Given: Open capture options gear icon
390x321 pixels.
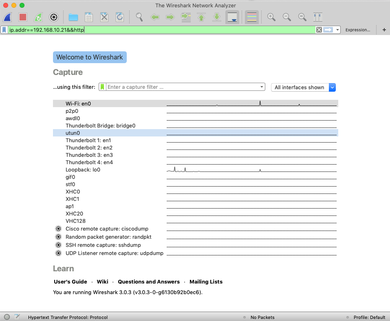Looking at the screenshot, I should coord(54,17).
